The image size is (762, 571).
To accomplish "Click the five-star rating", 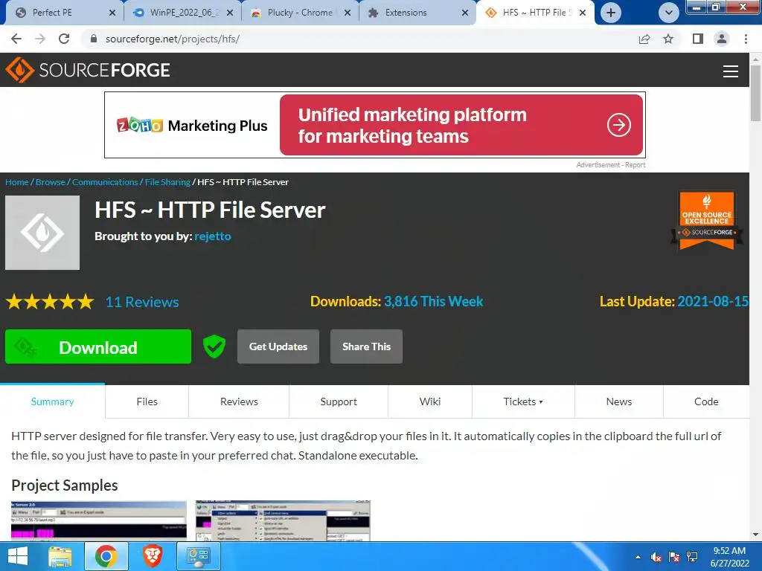I will (x=50, y=302).
